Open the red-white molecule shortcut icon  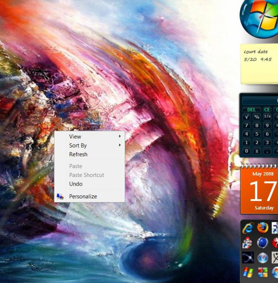tap(247, 243)
